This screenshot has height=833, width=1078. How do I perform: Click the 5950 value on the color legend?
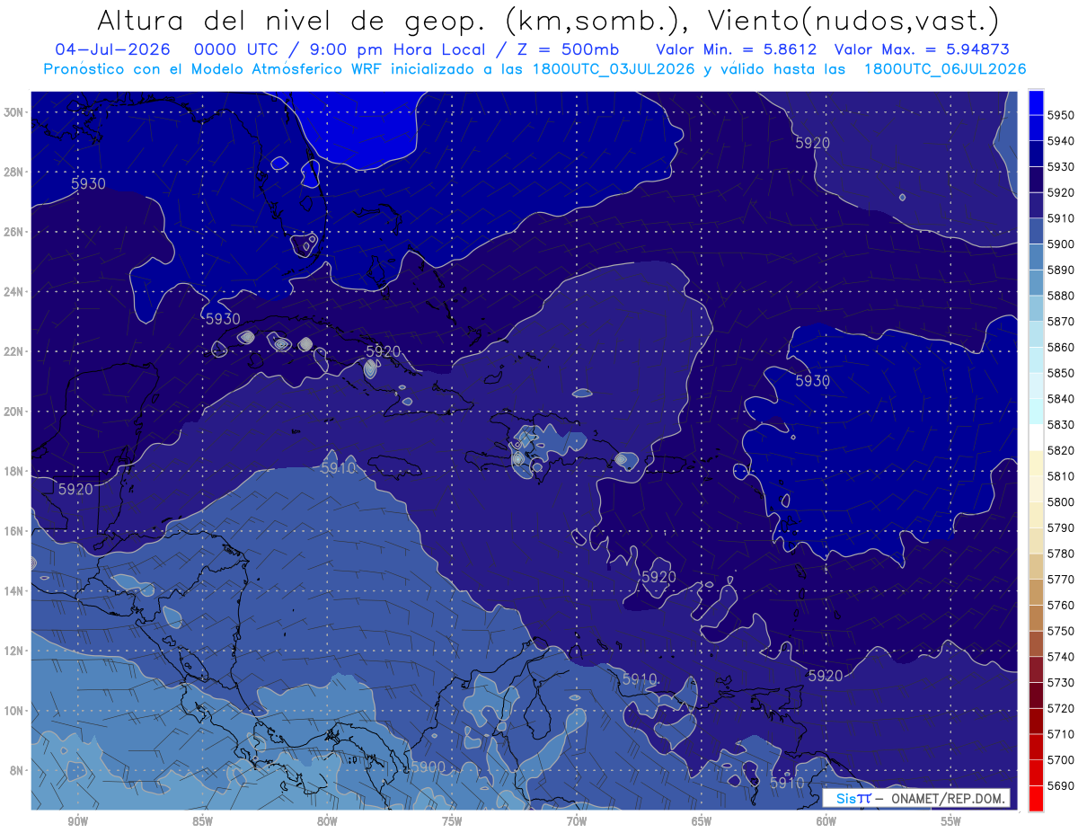1060,116
